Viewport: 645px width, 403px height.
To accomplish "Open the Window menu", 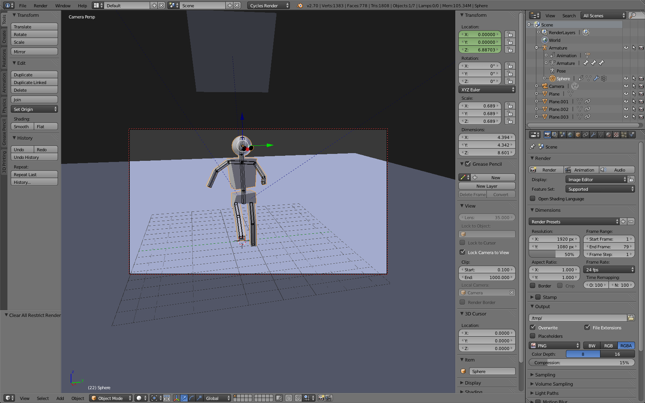I will (x=63, y=5).
